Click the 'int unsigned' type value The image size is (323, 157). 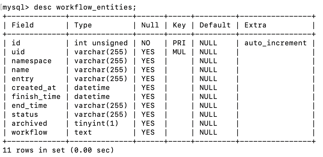tap(101, 43)
